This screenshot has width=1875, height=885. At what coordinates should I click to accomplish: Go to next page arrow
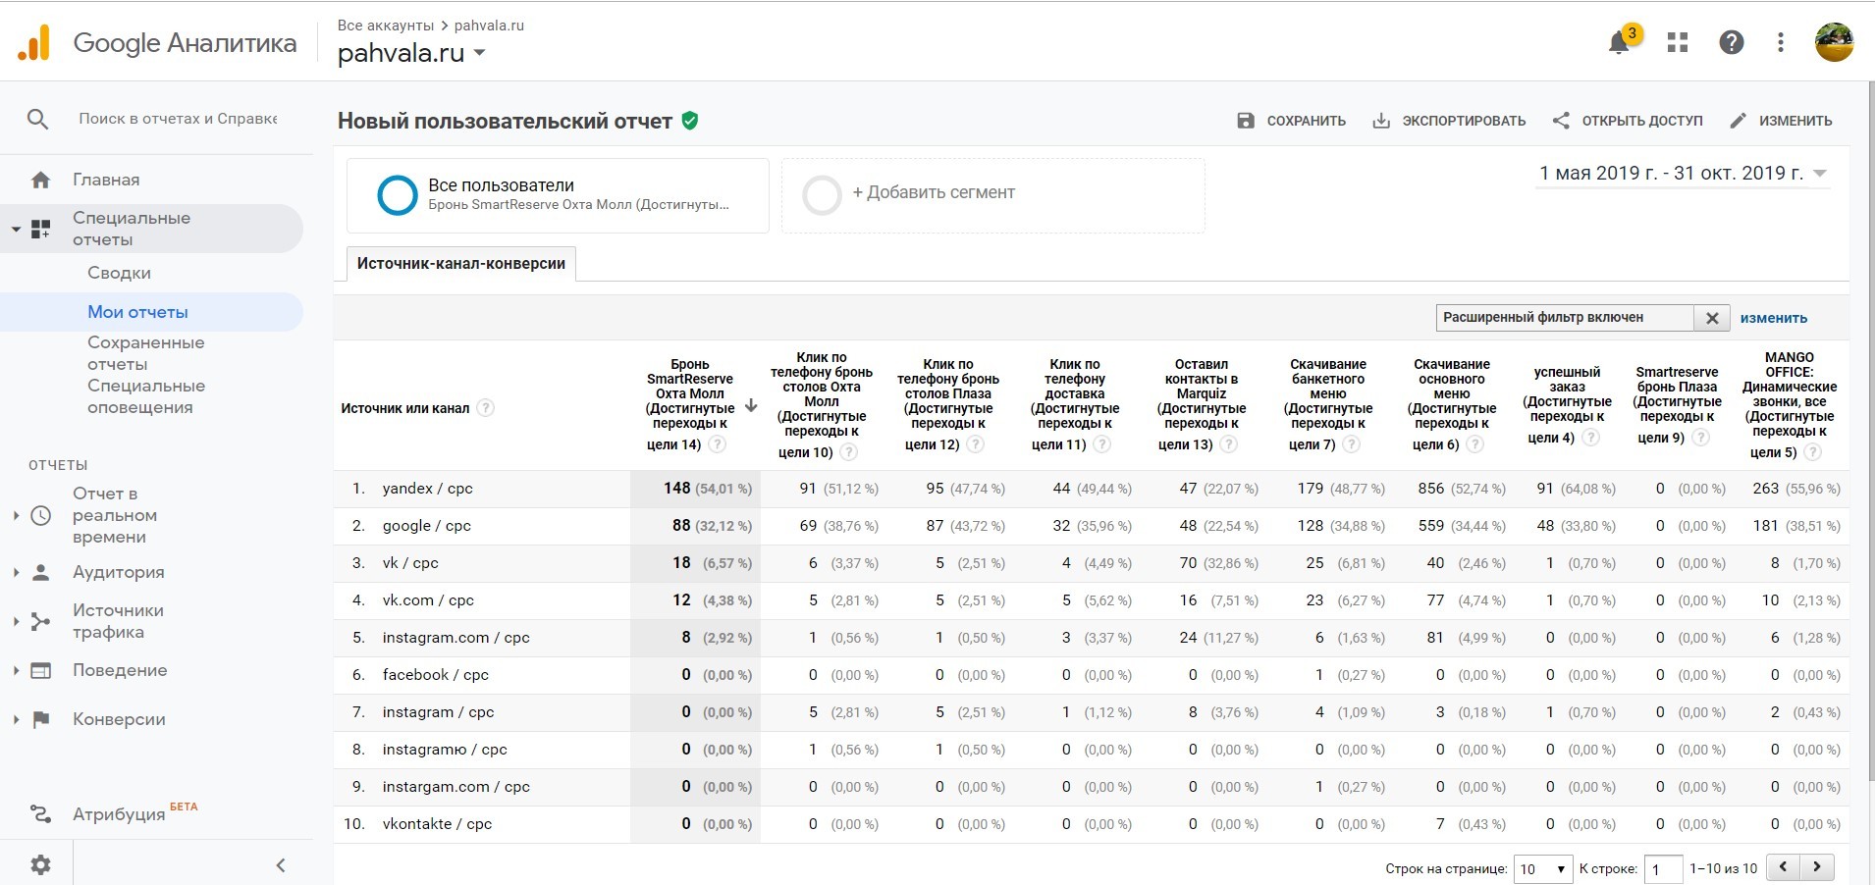pyautogui.click(x=1817, y=867)
